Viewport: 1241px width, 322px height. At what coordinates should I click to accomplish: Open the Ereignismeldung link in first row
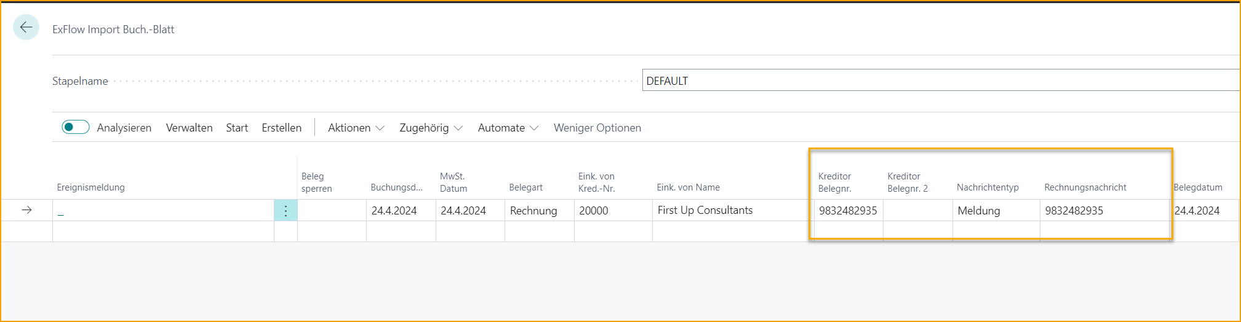pos(60,211)
